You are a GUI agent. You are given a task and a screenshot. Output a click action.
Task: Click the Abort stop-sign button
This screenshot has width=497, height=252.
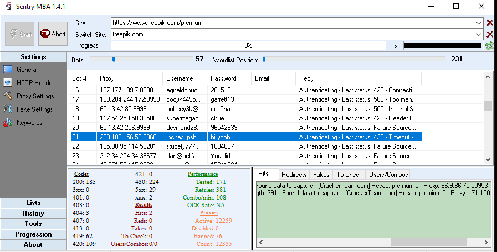pyautogui.click(x=53, y=34)
